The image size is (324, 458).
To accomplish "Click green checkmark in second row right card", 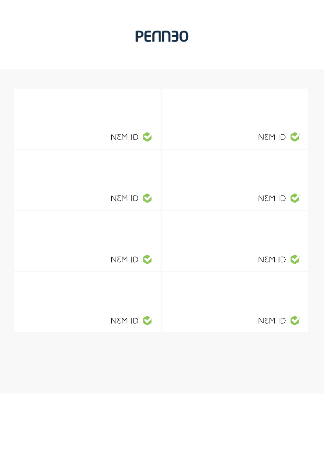I will [295, 198].
